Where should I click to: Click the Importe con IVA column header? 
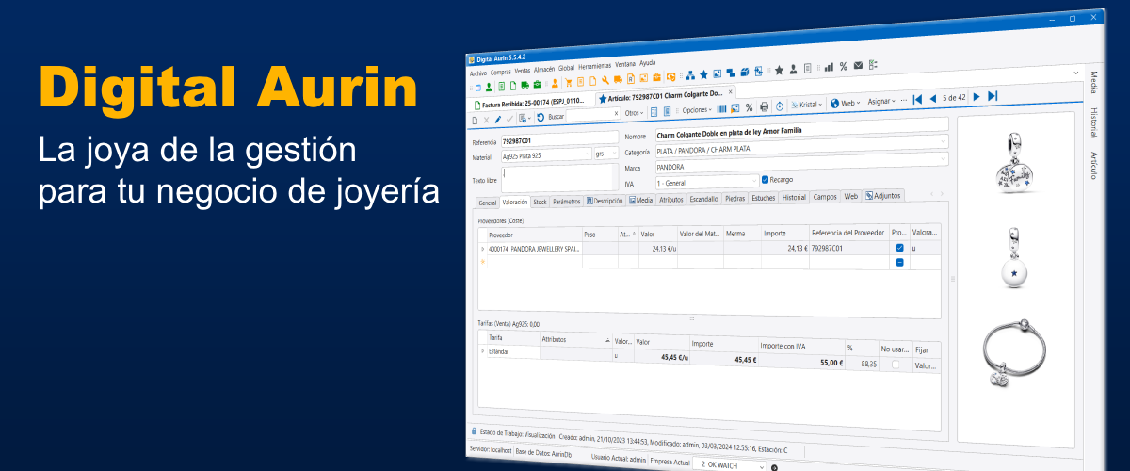click(x=800, y=346)
